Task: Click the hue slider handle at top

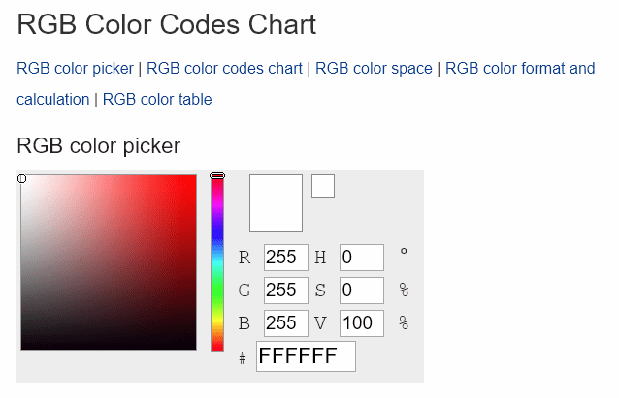Action: pyautogui.click(x=217, y=175)
